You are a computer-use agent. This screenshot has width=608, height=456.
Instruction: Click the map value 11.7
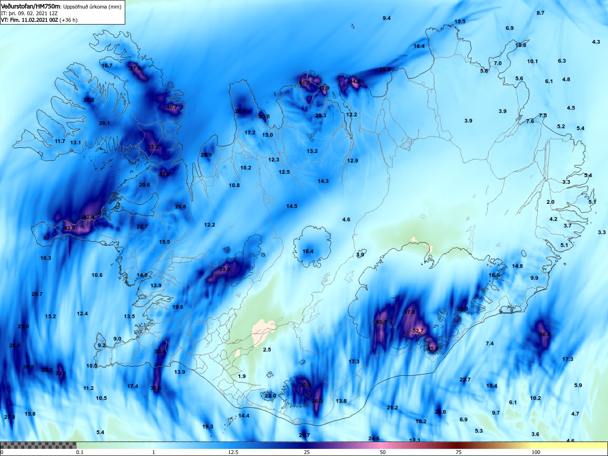pyautogui.click(x=60, y=141)
